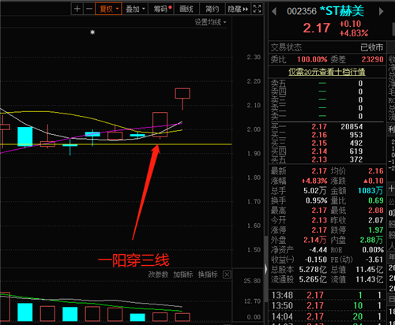Select the large cyan candlestick
The image size is (395, 325).
25,136
